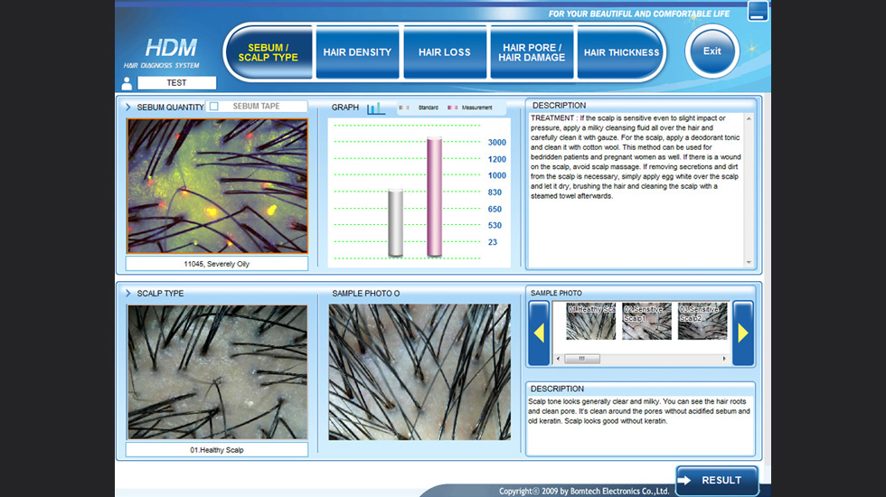Click the left yellow arrow in Sample Photo

point(539,333)
